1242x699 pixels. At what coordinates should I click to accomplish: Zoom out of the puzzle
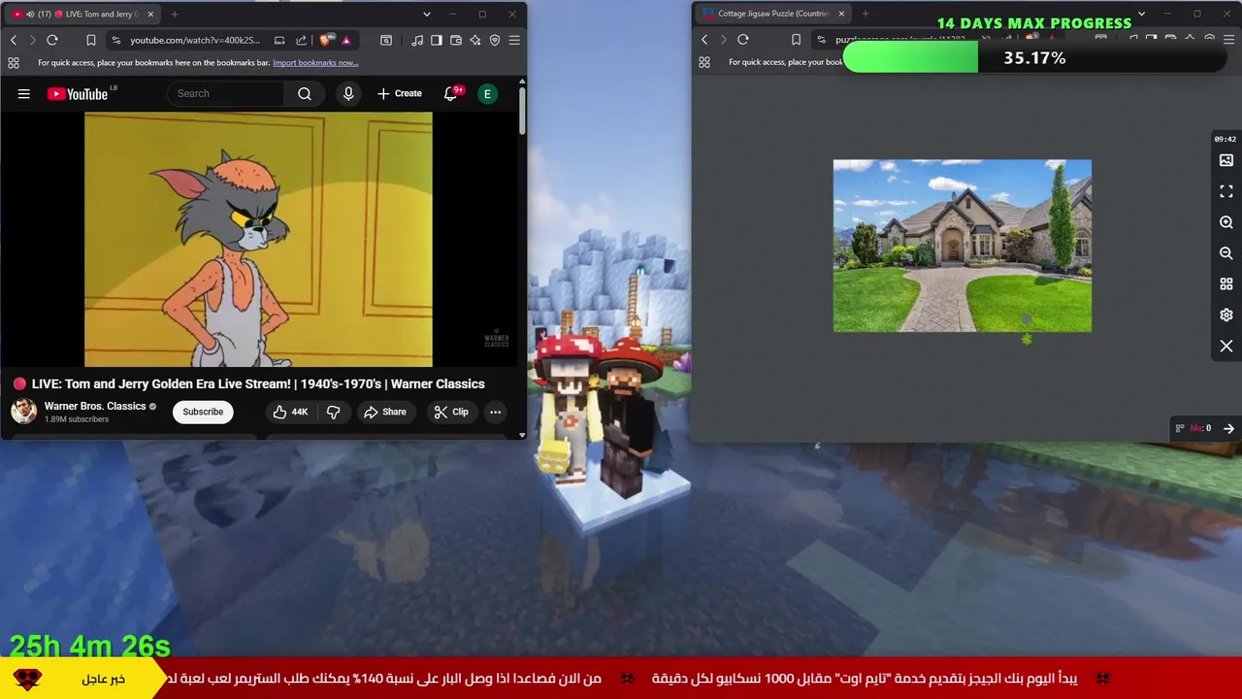1226,253
